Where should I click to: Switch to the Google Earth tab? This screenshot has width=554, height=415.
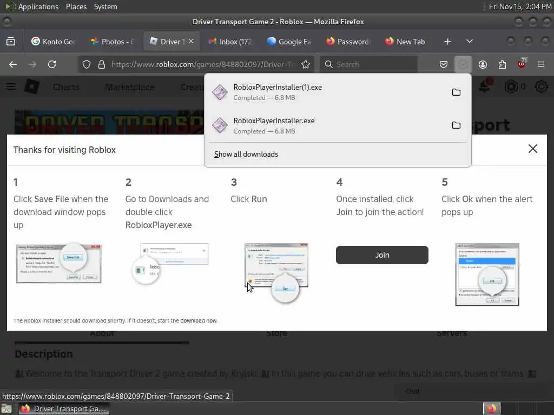pos(289,41)
